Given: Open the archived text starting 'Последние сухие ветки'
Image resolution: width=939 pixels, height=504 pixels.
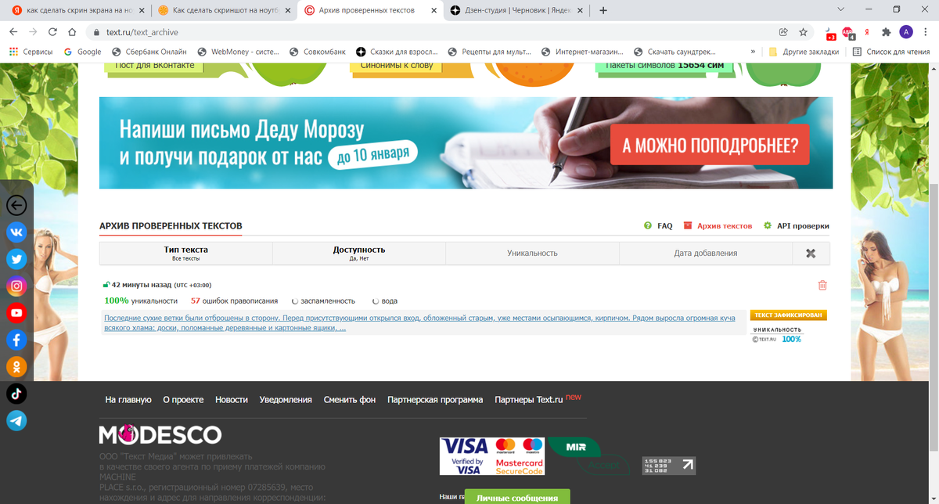Looking at the screenshot, I should pos(419,323).
